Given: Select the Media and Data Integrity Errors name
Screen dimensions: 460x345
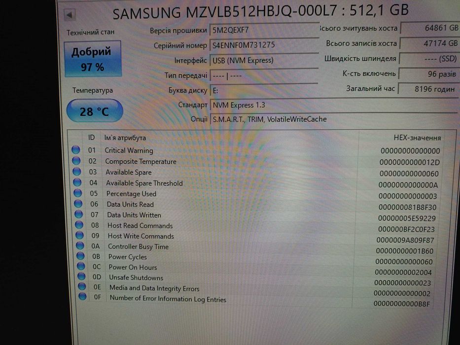Looking at the screenshot, I should coord(154,288).
